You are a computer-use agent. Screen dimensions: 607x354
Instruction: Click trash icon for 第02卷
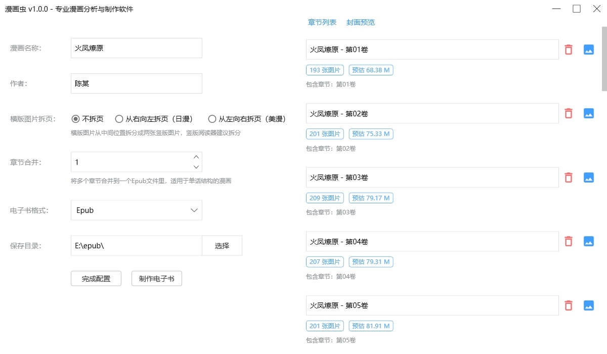point(569,113)
